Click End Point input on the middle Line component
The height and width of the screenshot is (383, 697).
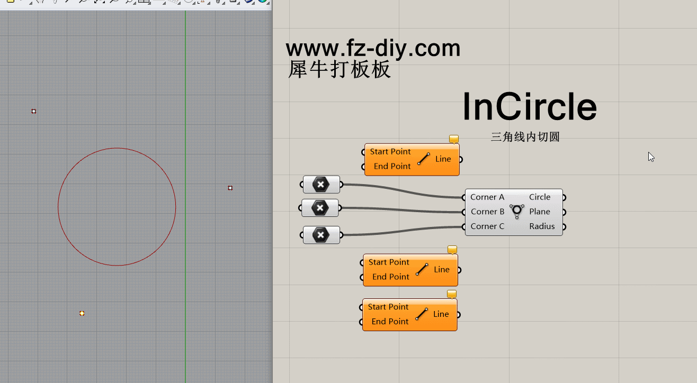point(390,277)
